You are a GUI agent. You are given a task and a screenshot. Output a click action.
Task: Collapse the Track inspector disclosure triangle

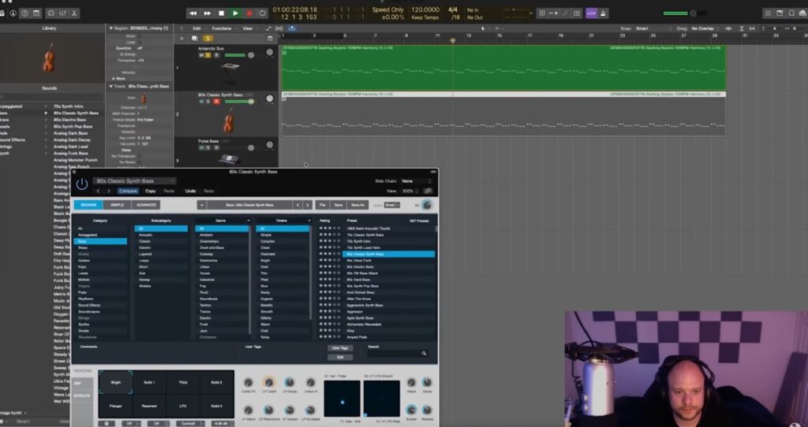(110, 87)
